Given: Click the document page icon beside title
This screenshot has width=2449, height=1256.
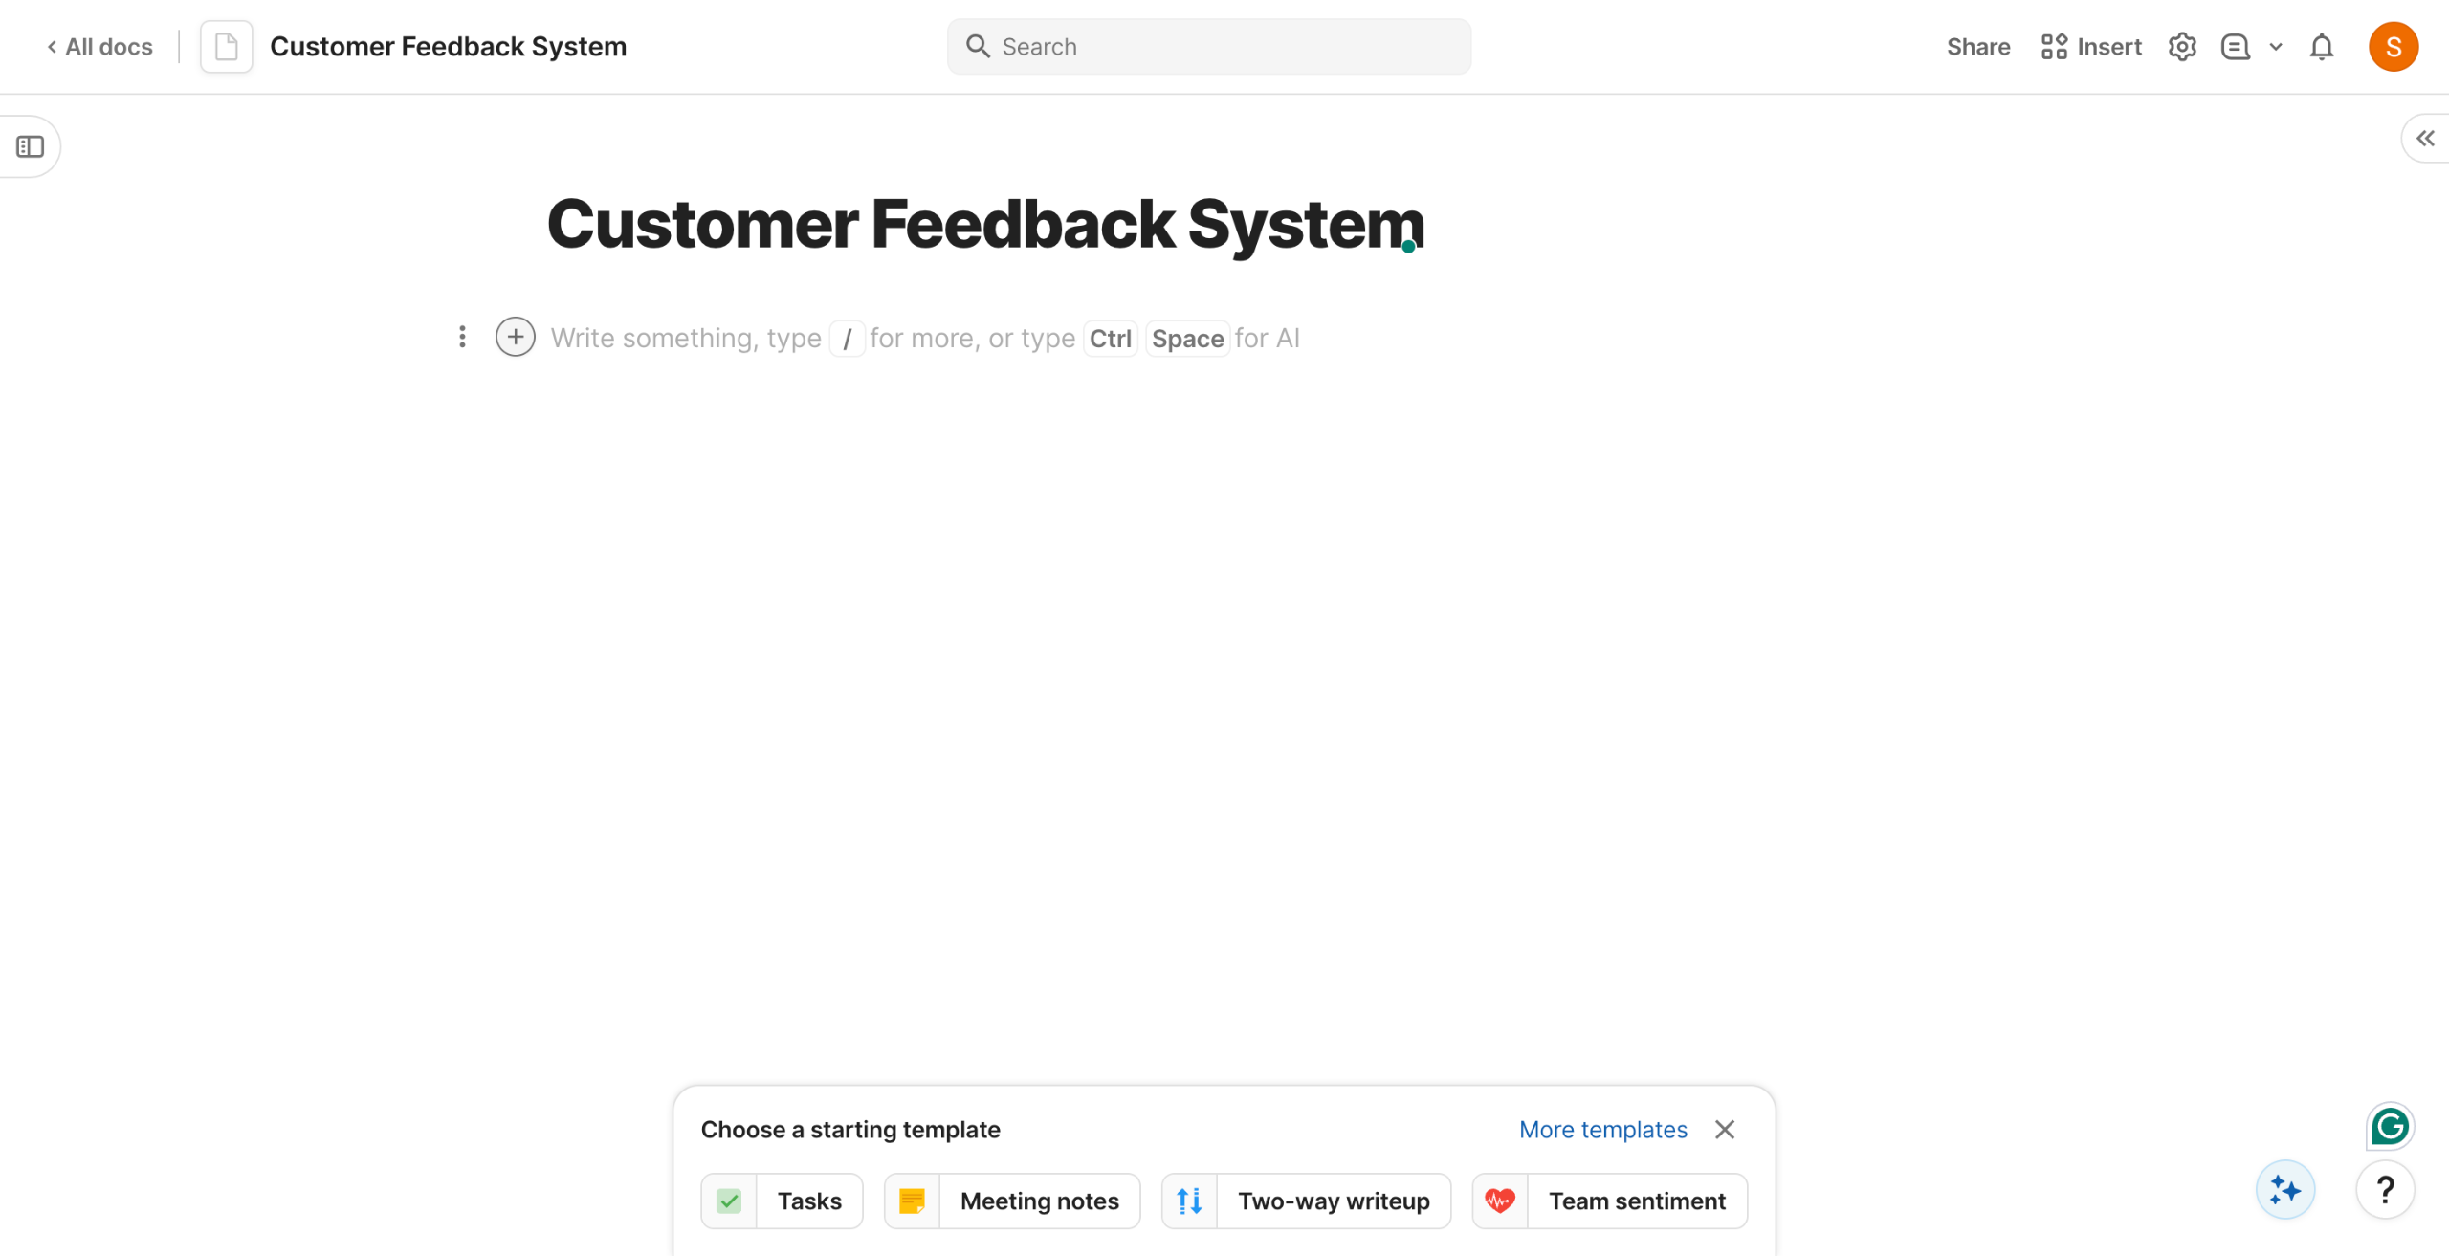Looking at the screenshot, I should 227,47.
